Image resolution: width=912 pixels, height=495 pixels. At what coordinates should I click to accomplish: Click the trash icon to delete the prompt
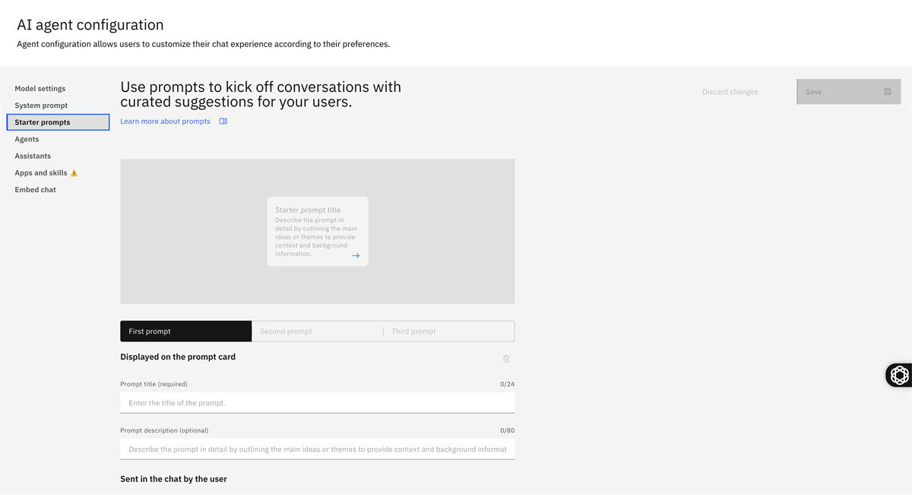pyautogui.click(x=506, y=358)
